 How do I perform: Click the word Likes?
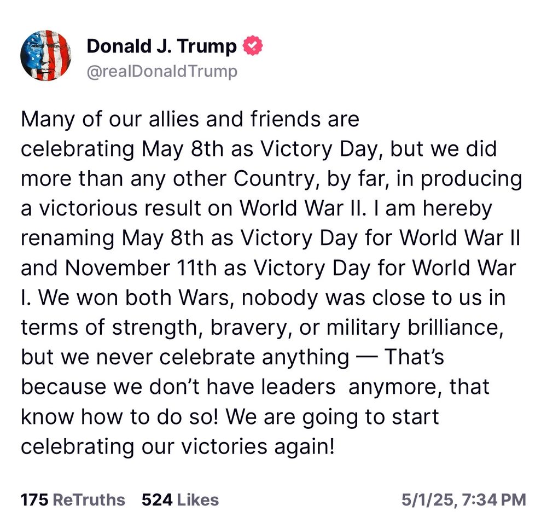pyautogui.click(x=197, y=499)
